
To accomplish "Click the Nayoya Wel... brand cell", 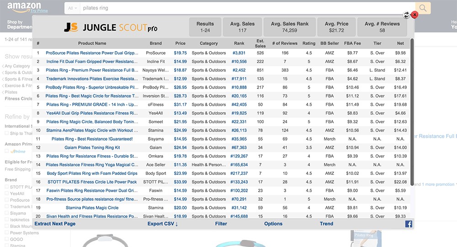I will pyautogui.click(x=156, y=70).
